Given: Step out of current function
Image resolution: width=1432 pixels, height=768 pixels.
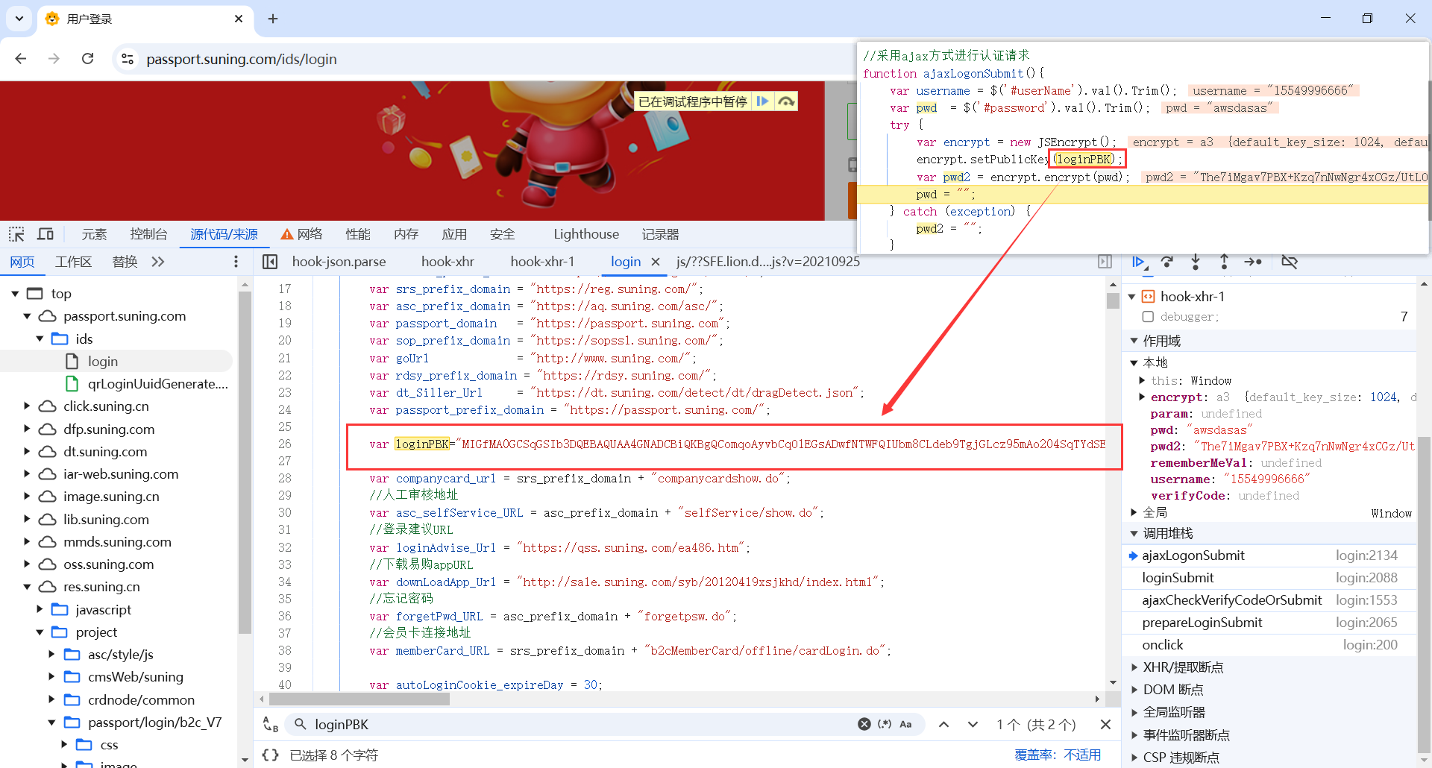Looking at the screenshot, I should (x=1224, y=262).
